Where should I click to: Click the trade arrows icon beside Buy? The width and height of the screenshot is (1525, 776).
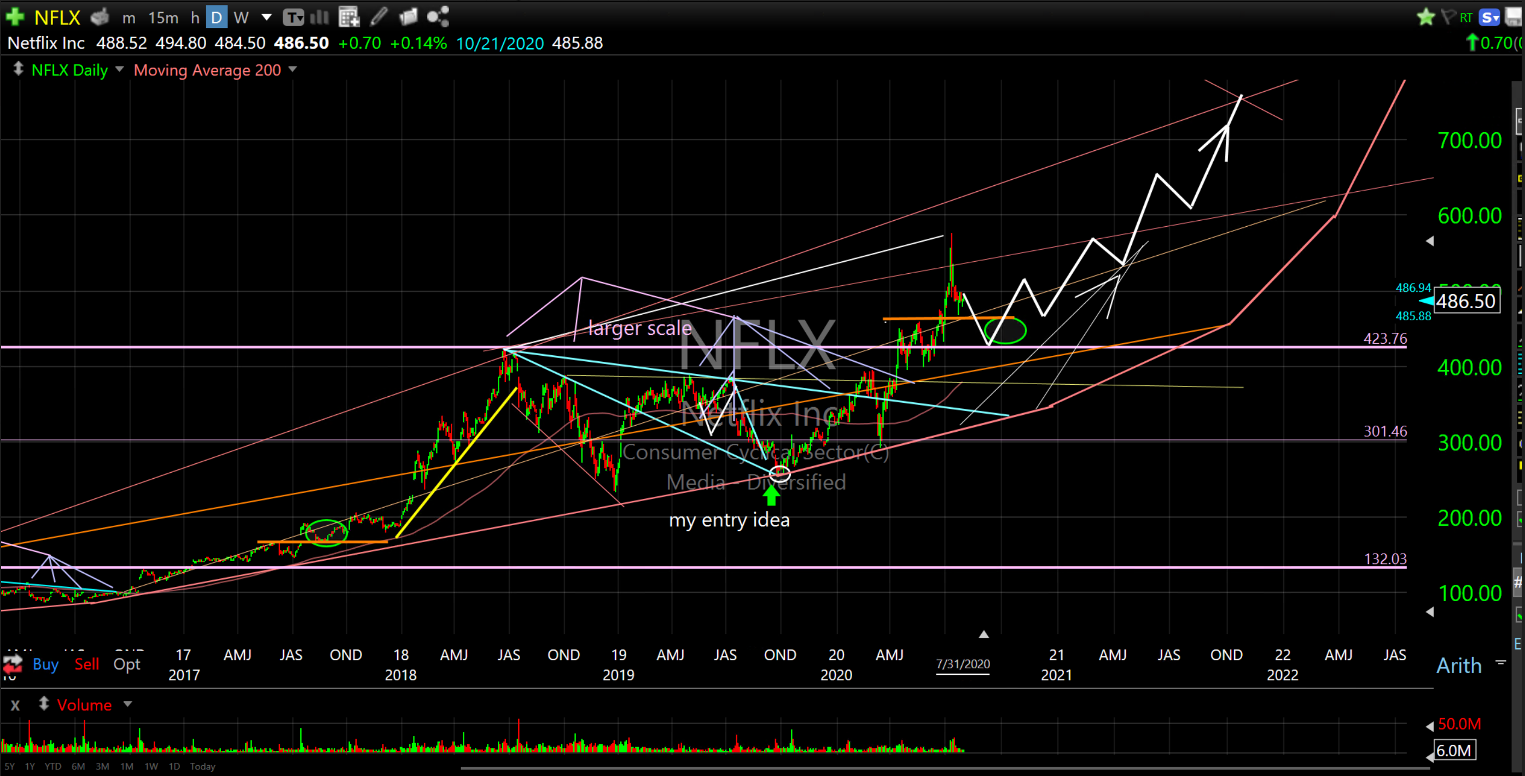click(x=13, y=664)
